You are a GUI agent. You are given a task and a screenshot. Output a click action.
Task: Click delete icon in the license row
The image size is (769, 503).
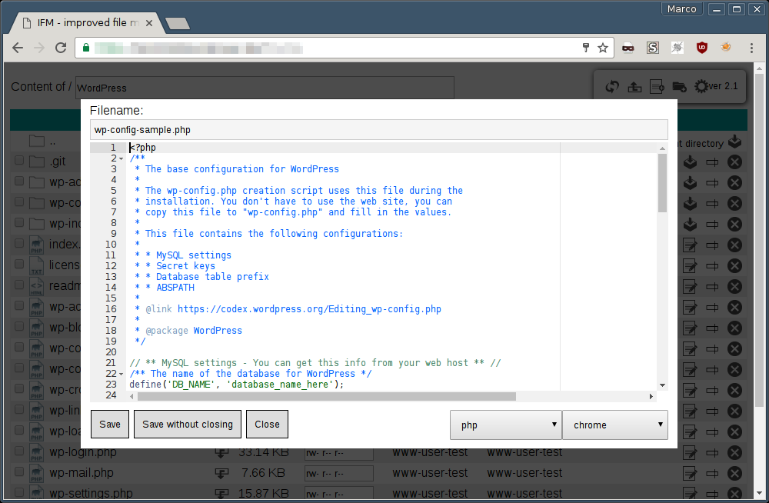tap(734, 265)
